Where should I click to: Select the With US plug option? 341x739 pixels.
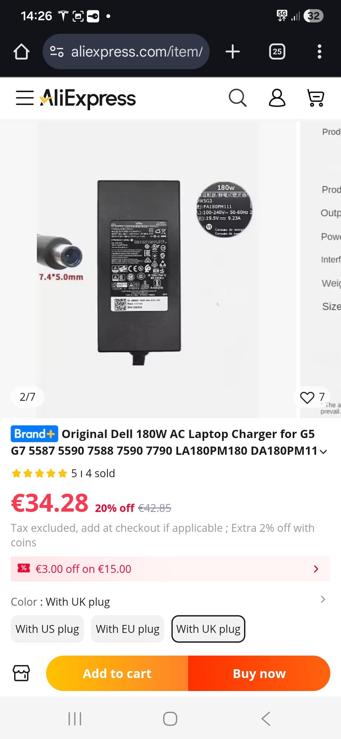click(x=47, y=629)
